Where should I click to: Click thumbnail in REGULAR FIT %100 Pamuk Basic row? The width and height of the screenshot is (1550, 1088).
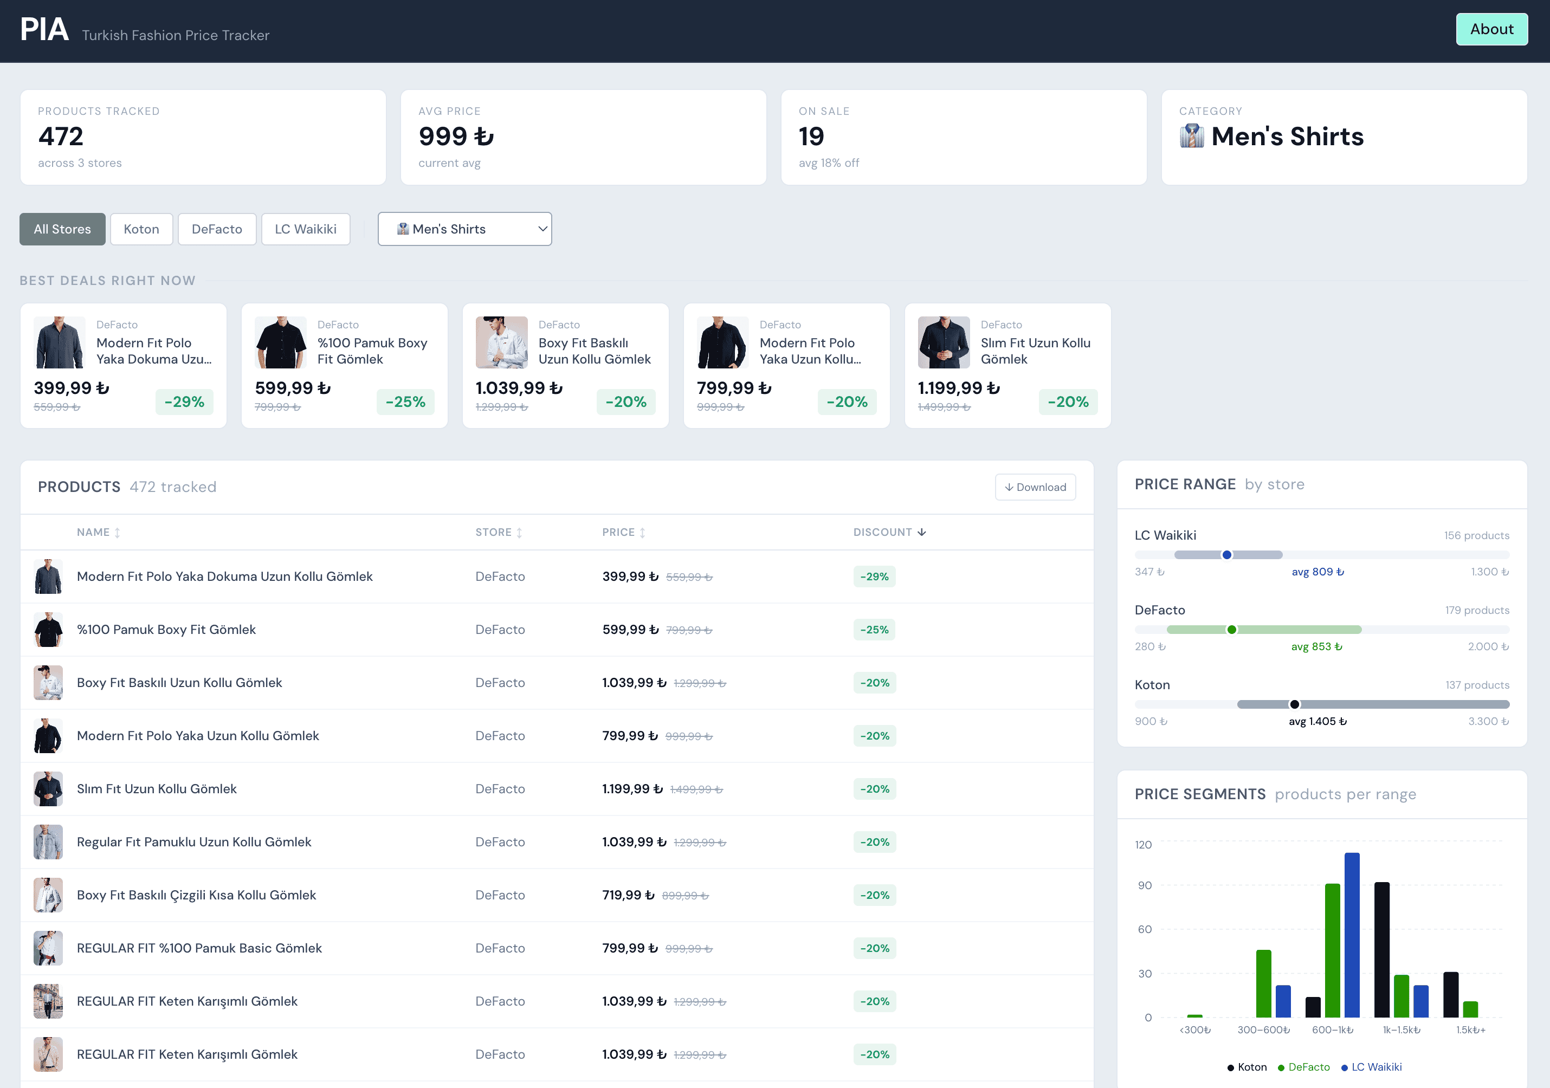48,948
